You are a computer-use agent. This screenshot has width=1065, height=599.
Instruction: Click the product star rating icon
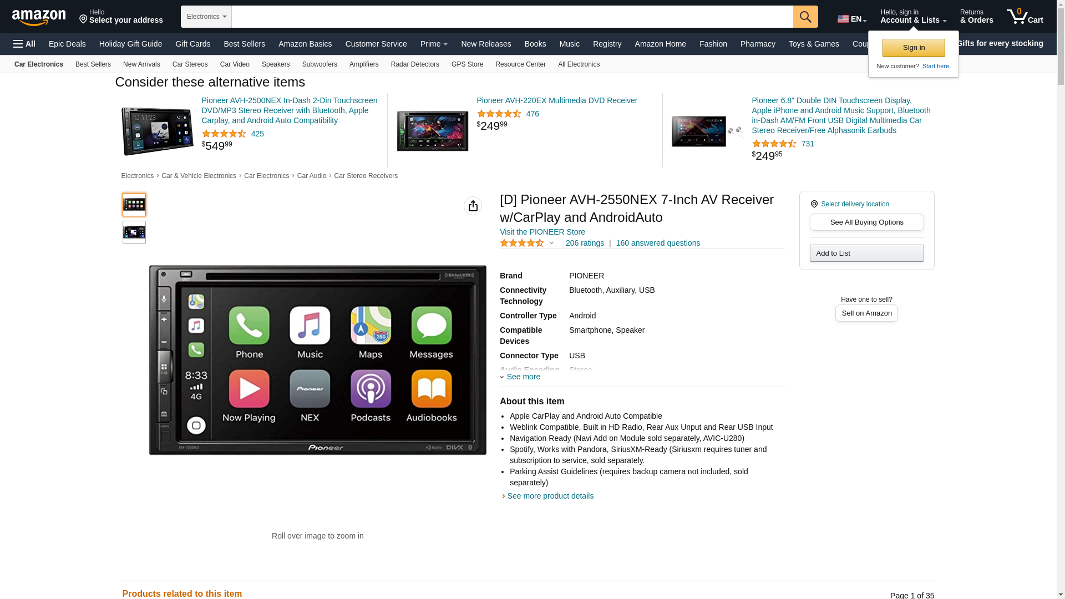click(x=521, y=243)
